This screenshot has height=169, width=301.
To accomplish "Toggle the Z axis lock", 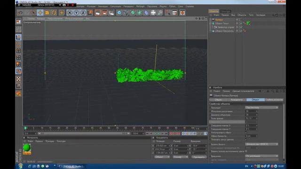I will coord(83,13).
